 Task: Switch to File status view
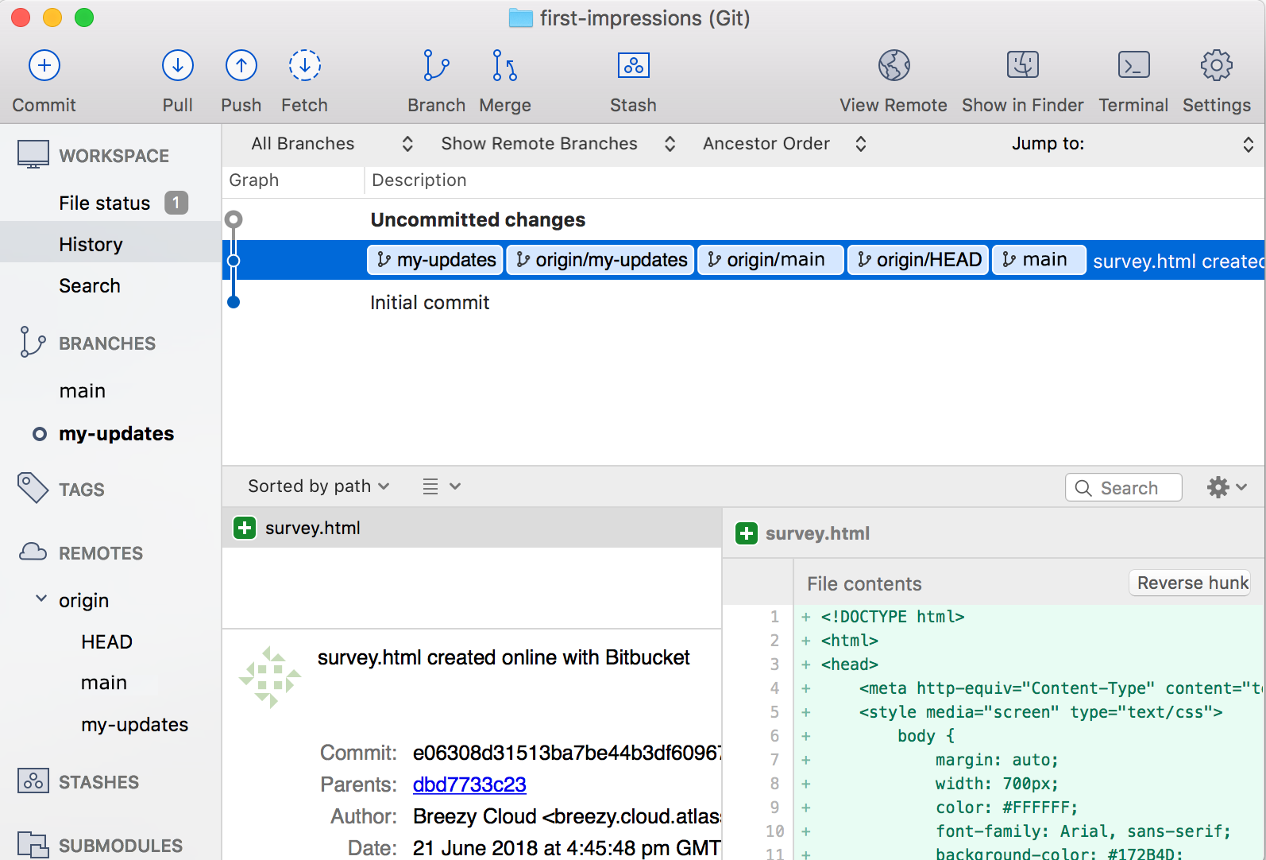tap(104, 203)
